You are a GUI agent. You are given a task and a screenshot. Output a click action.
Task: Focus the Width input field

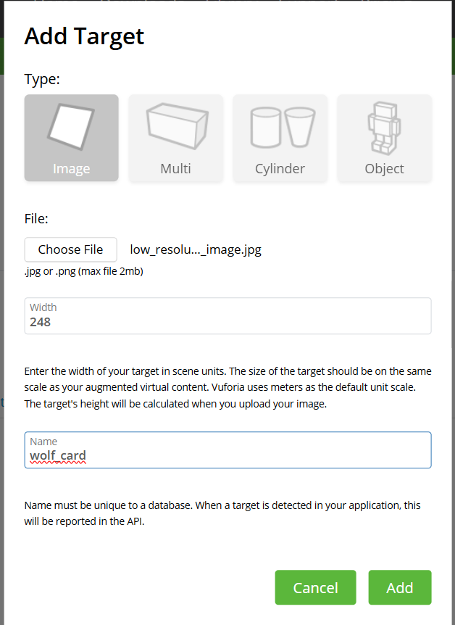tap(228, 315)
